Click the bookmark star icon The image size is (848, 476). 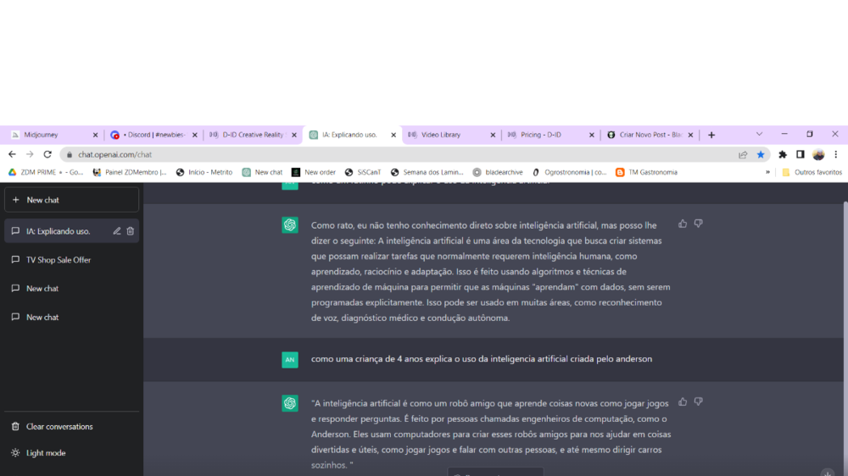[761, 154]
